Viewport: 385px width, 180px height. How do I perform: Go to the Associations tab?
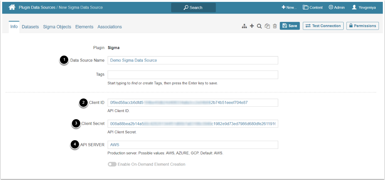pos(110,27)
